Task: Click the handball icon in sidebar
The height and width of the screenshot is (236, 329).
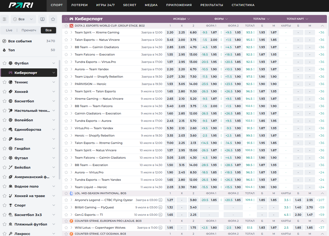Action: coord(11,149)
